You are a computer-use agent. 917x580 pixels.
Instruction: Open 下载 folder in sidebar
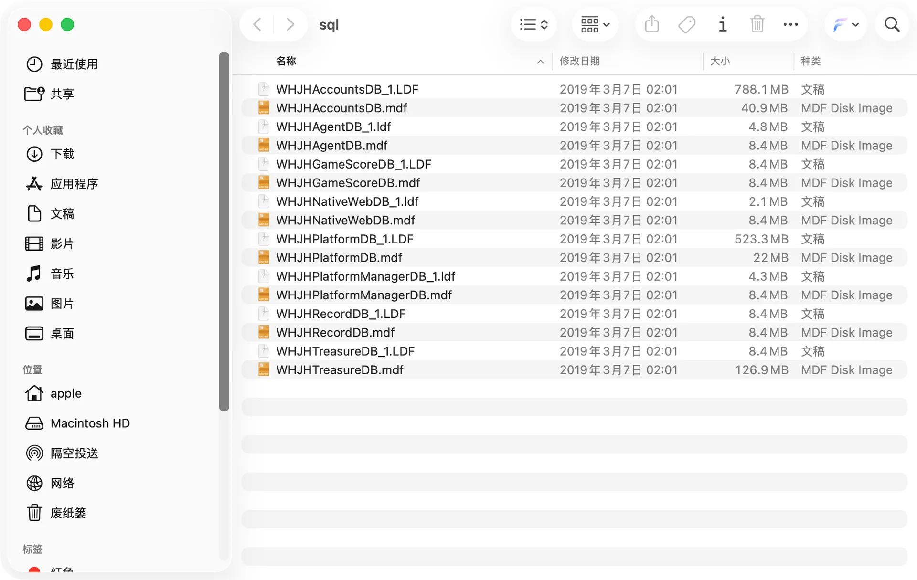pyautogui.click(x=62, y=154)
